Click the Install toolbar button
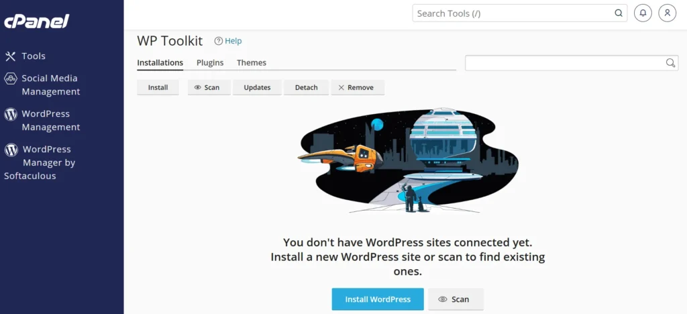The height and width of the screenshot is (314, 687). 158,87
